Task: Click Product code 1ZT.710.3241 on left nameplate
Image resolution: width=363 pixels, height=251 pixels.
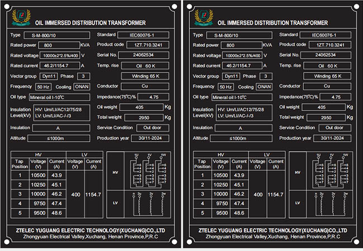Action: [x=147, y=45]
